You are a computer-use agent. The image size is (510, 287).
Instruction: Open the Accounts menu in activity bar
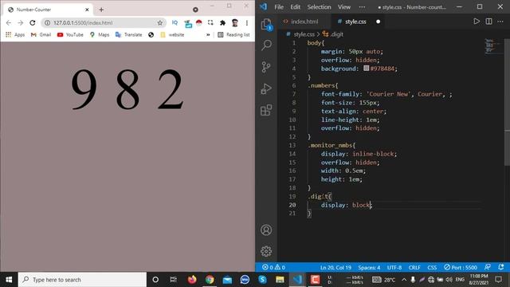click(266, 230)
